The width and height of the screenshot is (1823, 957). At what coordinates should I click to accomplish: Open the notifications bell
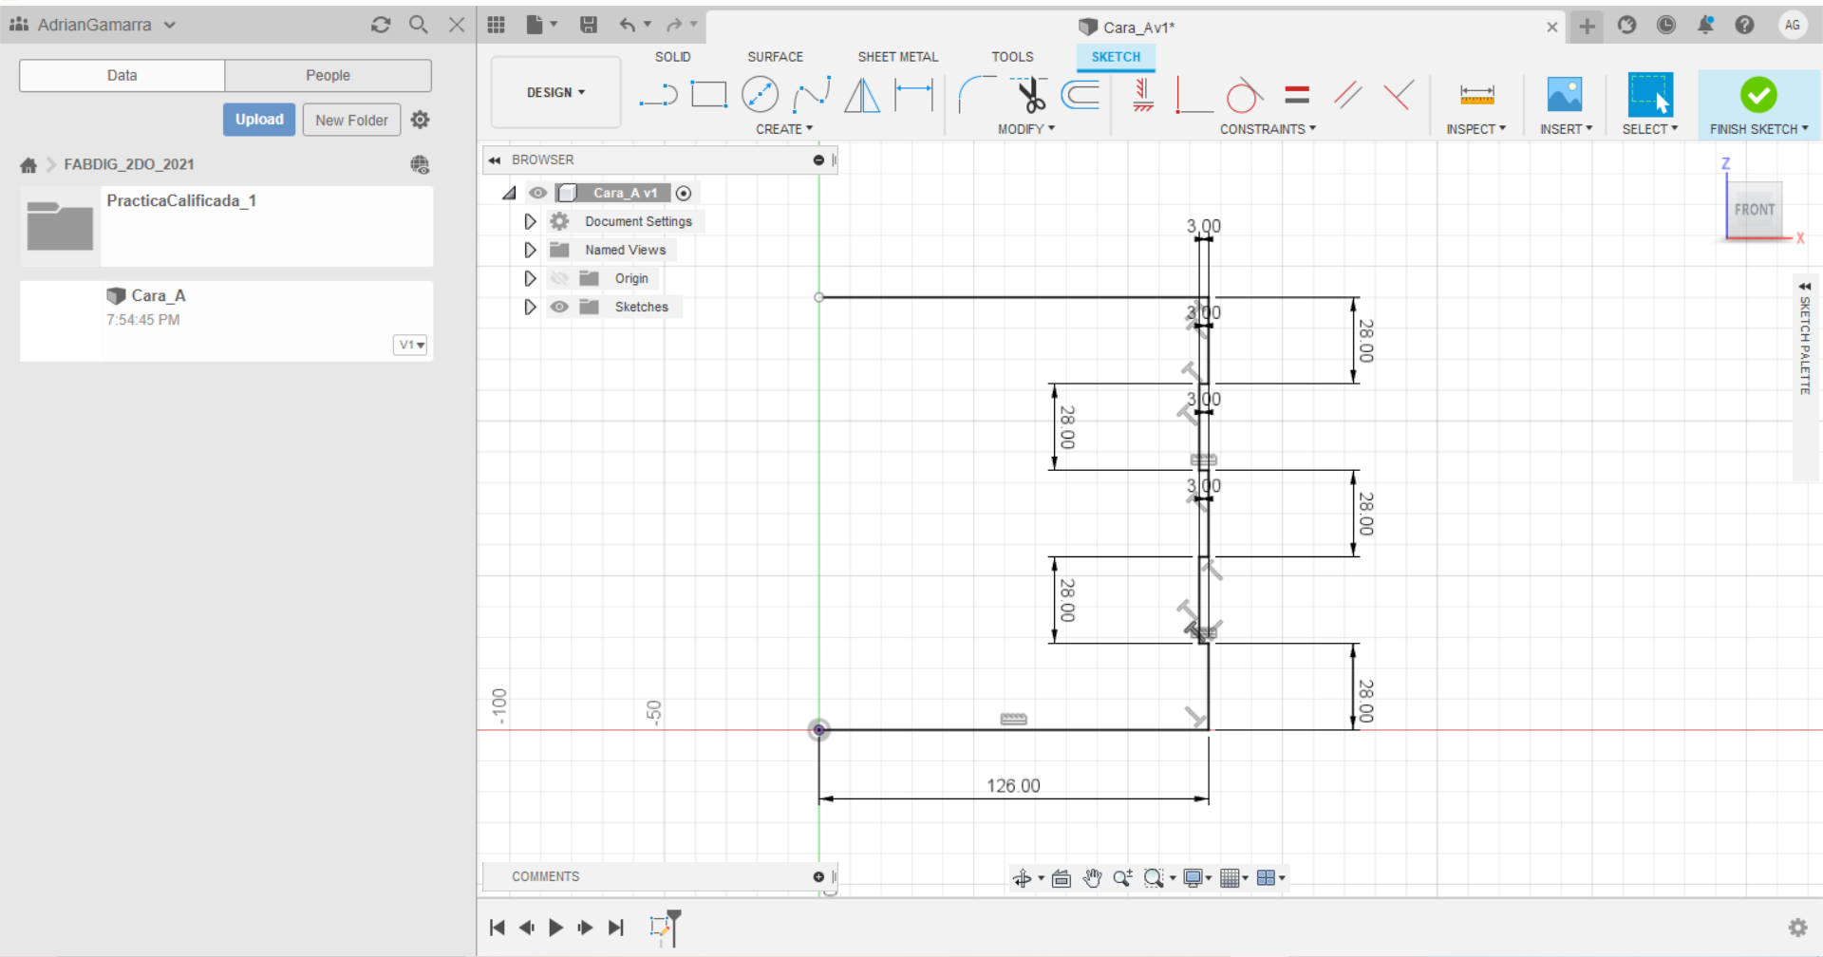coord(1705,26)
